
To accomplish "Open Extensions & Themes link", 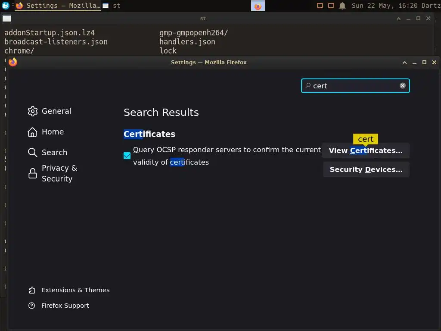I will point(69,290).
